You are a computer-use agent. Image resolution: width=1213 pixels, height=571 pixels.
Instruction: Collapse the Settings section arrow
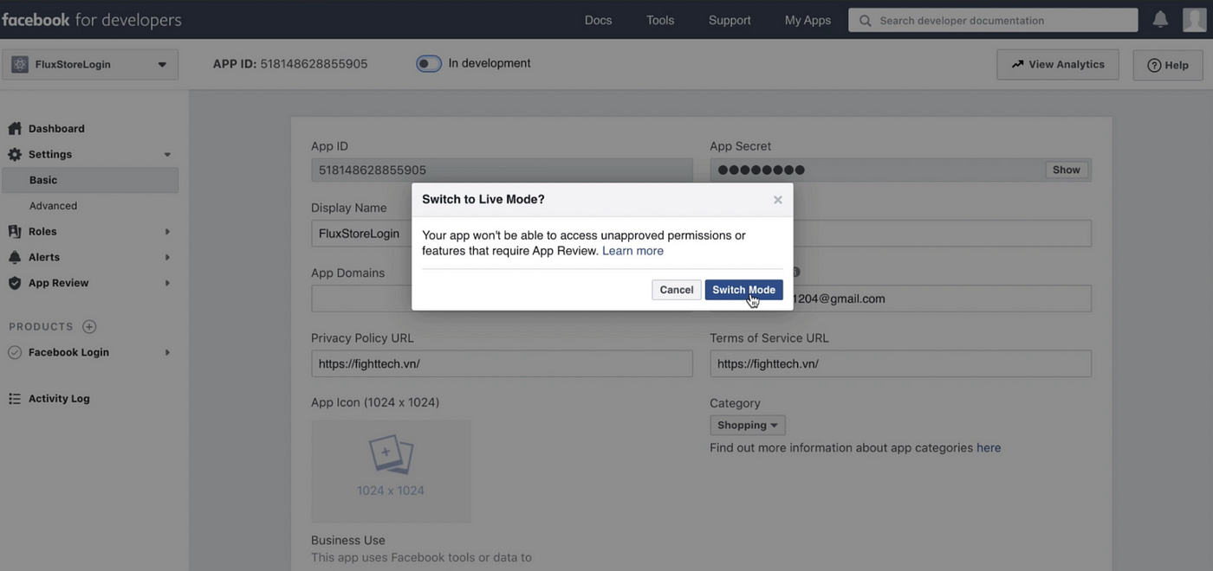[167, 155]
